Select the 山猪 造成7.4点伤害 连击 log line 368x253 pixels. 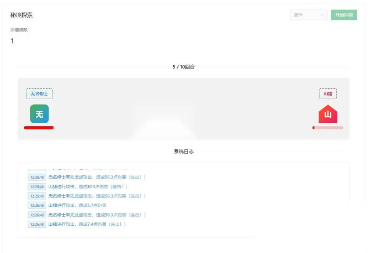point(87,224)
